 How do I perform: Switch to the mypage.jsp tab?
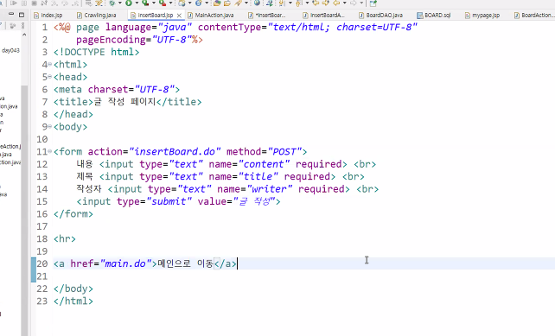tap(482, 16)
